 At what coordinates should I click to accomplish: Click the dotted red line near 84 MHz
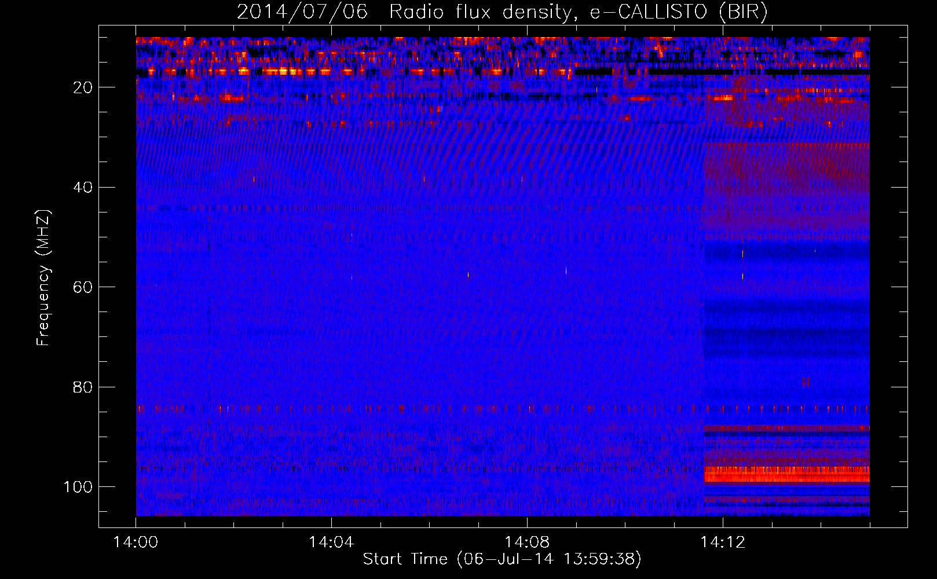[x=405, y=409]
